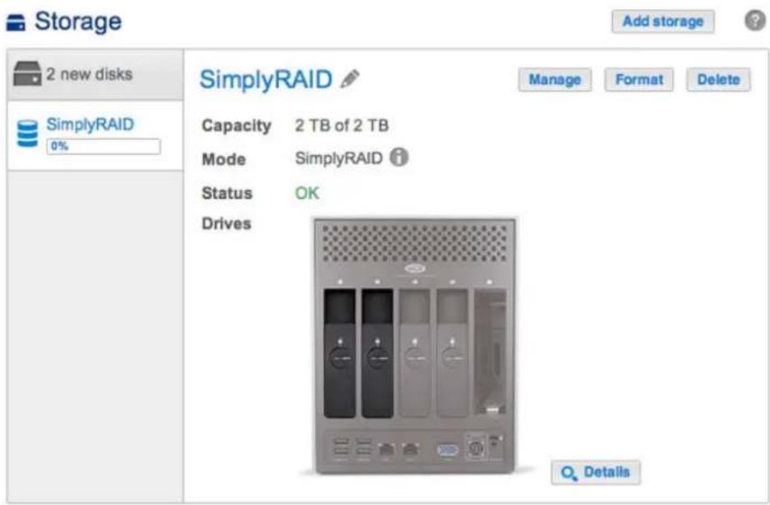Click the blue database icon for SimplyRAID

tap(27, 134)
